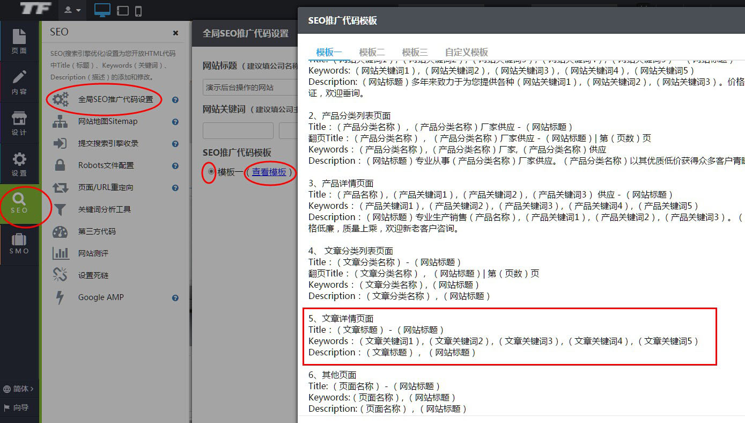Switch to mobile phone preview
The height and width of the screenshot is (423, 745).
(138, 11)
